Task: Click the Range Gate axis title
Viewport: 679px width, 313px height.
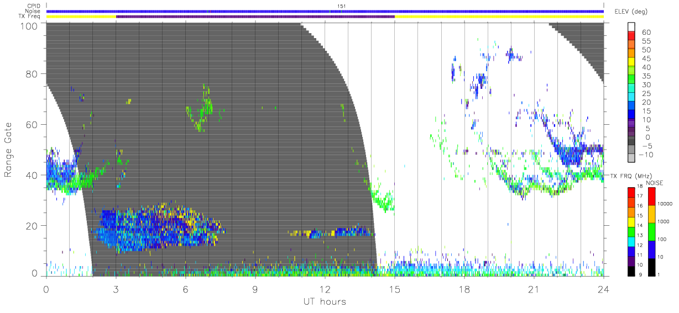Action: pos(9,150)
